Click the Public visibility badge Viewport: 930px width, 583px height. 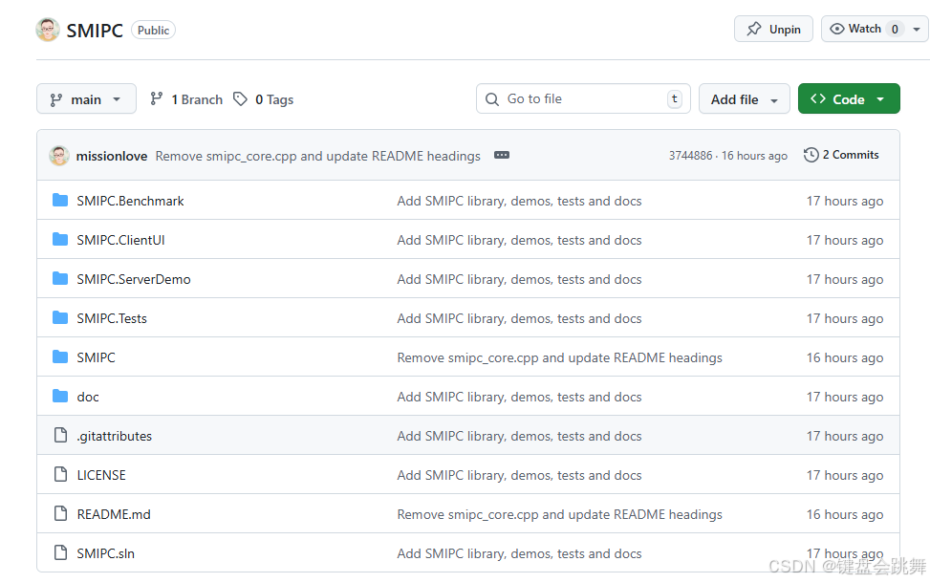[x=153, y=31]
